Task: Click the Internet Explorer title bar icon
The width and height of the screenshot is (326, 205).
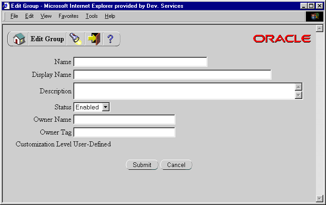Action: pyautogui.click(x=6, y=6)
